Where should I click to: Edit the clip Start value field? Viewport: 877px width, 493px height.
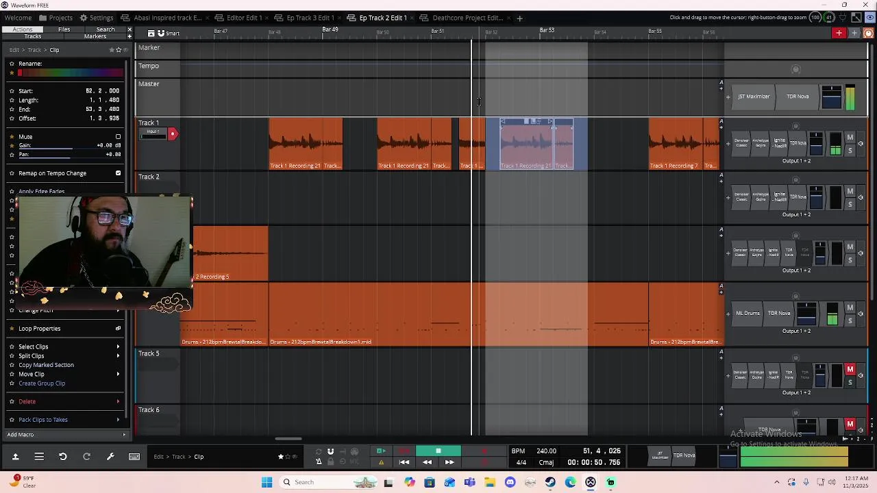pos(102,91)
